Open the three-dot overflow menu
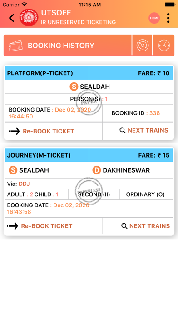 [168, 18]
